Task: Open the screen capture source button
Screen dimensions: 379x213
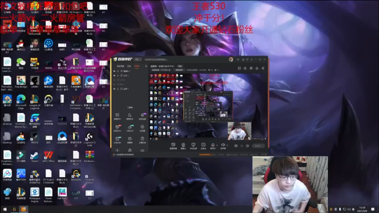Action: [173, 146]
